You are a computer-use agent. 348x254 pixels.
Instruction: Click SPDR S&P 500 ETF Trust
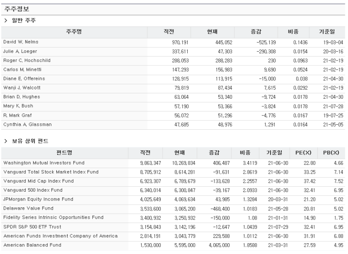[x=32, y=227]
